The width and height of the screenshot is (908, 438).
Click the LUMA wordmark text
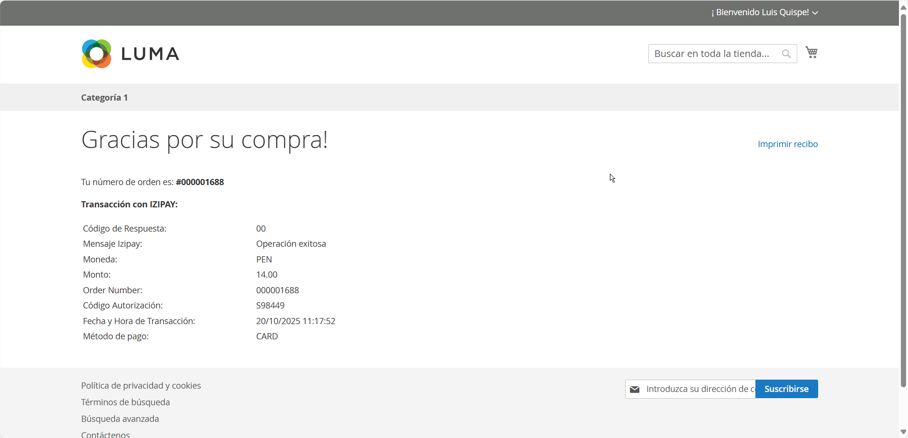click(150, 54)
